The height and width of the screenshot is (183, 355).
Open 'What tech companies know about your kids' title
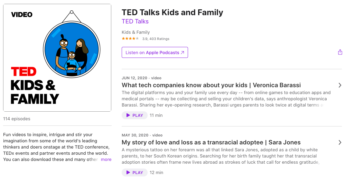tap(211, 85)
